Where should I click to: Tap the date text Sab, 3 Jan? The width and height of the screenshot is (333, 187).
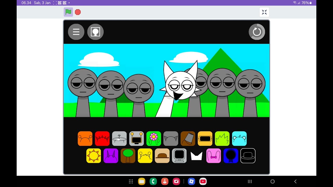(x=42, y=3)
